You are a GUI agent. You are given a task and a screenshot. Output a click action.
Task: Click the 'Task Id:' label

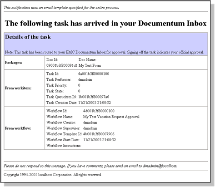click(x=53, y=74)
